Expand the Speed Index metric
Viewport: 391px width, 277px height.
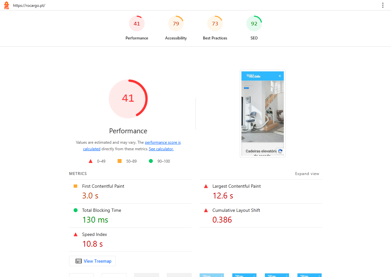pyautogui.click(x=130, y=240)
